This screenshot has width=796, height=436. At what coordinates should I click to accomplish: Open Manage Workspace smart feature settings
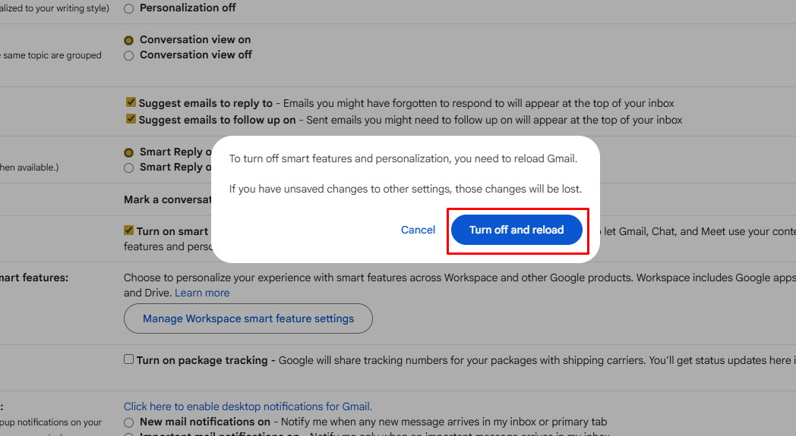[248, 318]
